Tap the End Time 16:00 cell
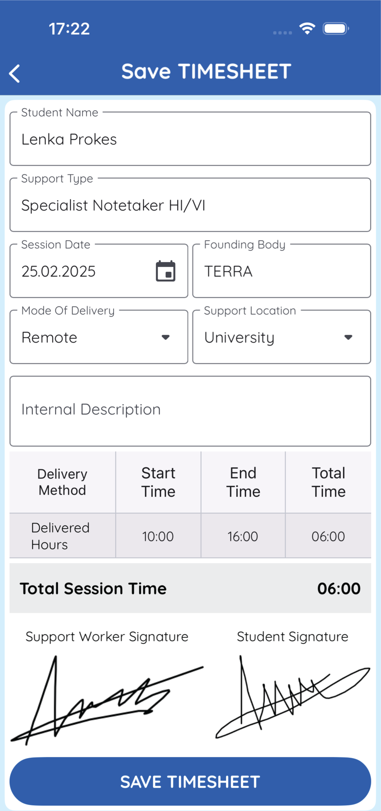This screenshot has height=811, width=381. click(x=243, y=536)
